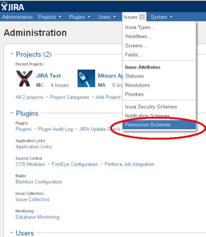Open the Database Monitoring link
The width and height of the screenshot is (206, 237).
pyautogui.click(x=38, y=217)
